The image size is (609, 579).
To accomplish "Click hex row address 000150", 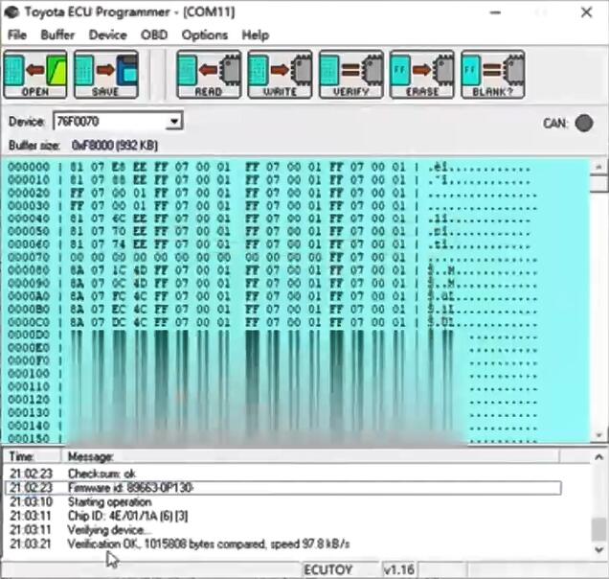I will pos(29,438).
